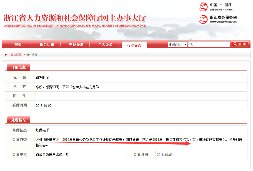The height and width of the screenshot is (171, 253).
Task: Open the 事项名称 dropdown
Action: pyautogui.click(x=177, y=44)
